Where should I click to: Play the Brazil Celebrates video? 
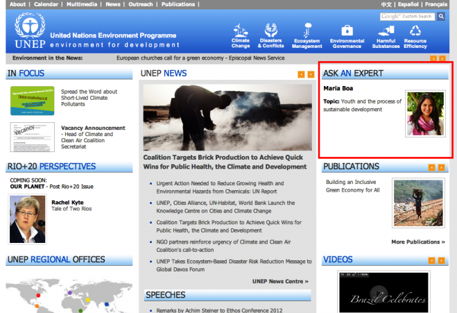378,293
